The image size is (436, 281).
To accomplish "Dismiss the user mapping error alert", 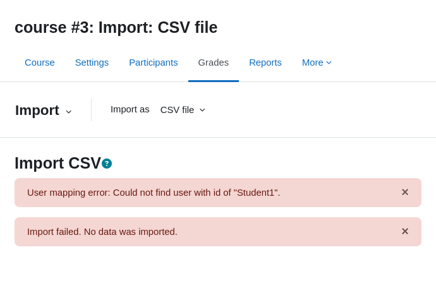I will coord(405,192).
